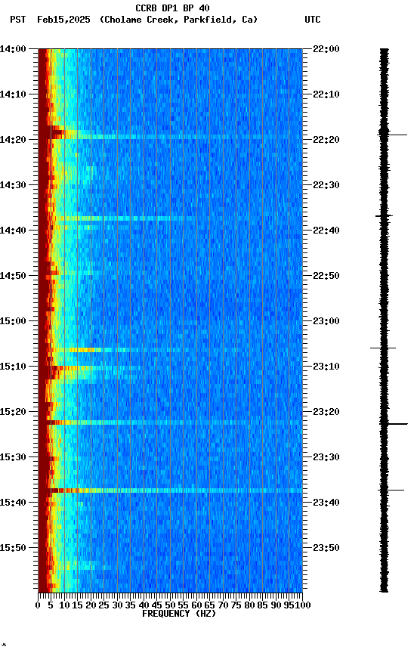The image size is (417, 653).
Task: Click the "23:10" UTC axis label
Action: pos(326,367)
